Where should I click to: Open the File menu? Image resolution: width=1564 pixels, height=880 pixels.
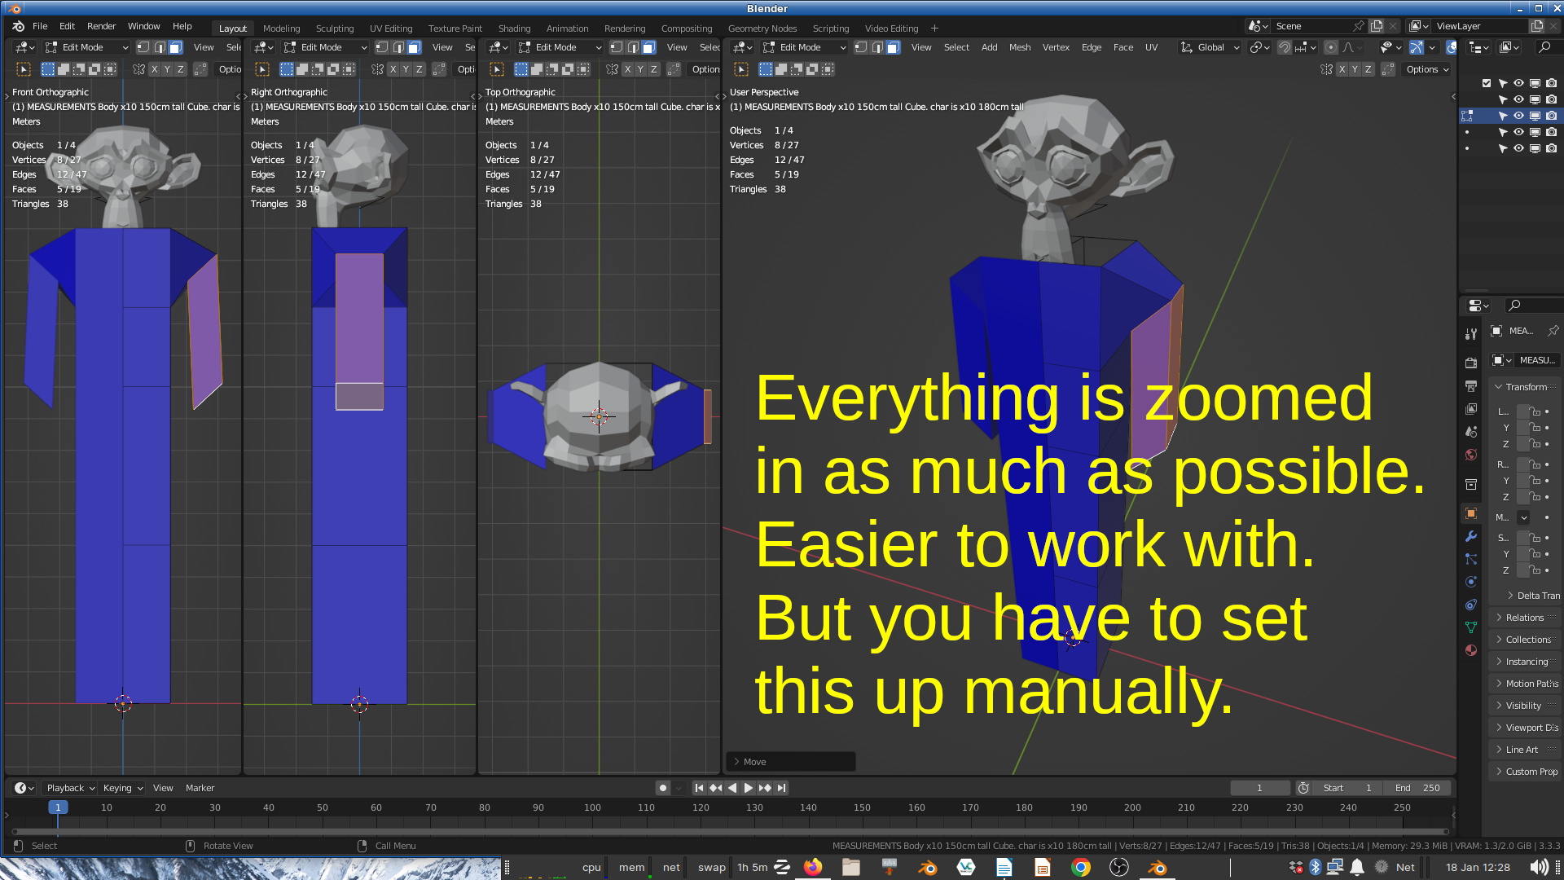coord(40,26)
